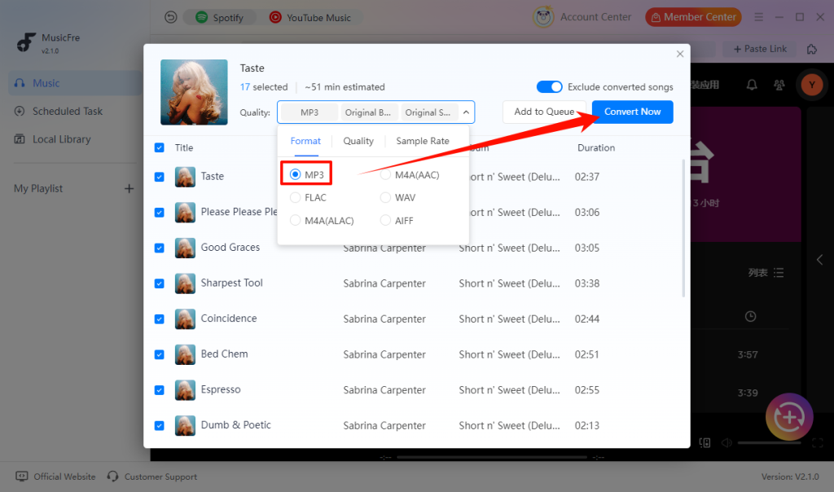Click the notification bell icon
The height and width of the screenshot is (492, 834).
[752, 85]
